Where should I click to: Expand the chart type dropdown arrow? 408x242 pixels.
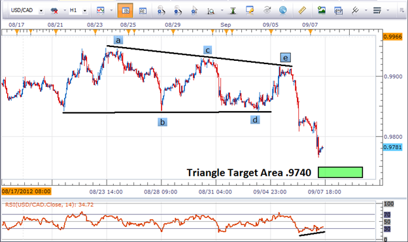tap(111, 10)
